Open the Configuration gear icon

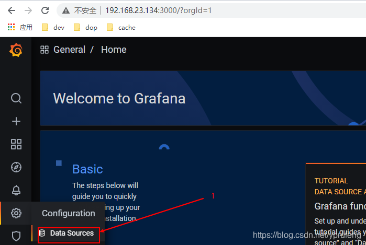tap(16, 213)
